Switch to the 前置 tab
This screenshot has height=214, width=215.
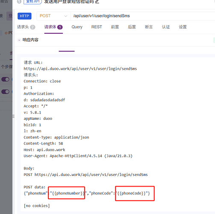pos(115,27)
